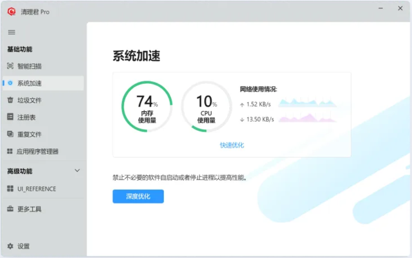Open 重复文件 finder
Screen dimensions: 412x258
pos(43,134)
